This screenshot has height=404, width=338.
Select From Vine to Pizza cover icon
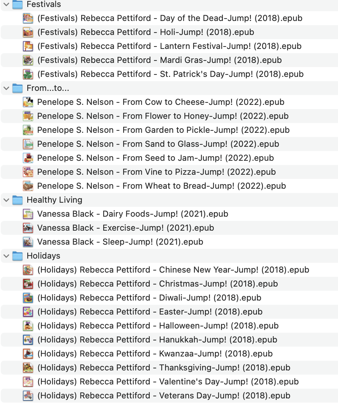(28, 172)
